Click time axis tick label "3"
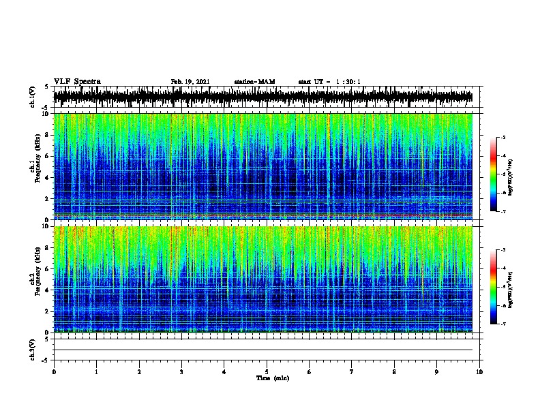The height and width of the screenshot is (417, 540). point(181,371)
